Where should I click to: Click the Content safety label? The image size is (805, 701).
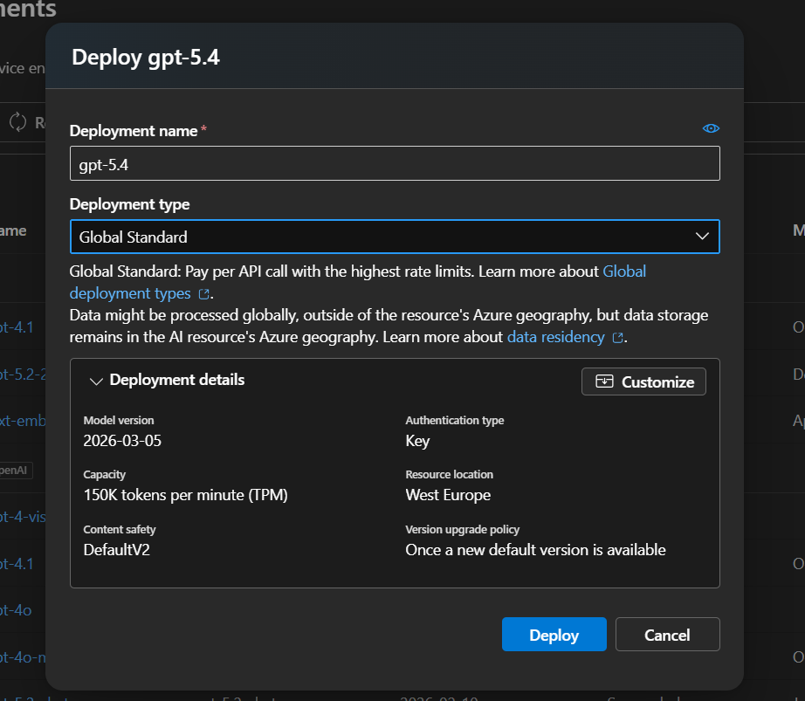pyautogui.click(x=119, y=530)
